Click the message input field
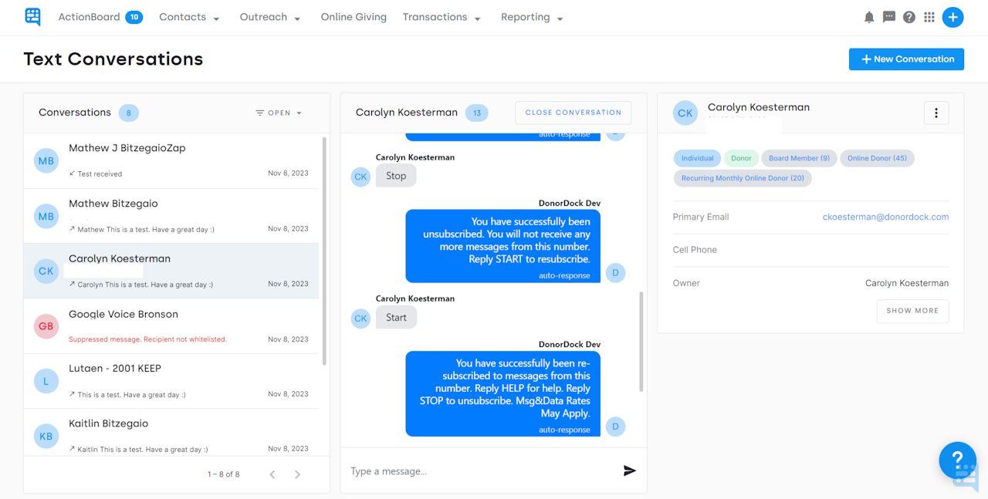This screenshot has height=499, width=988. (x=463, y=470)
